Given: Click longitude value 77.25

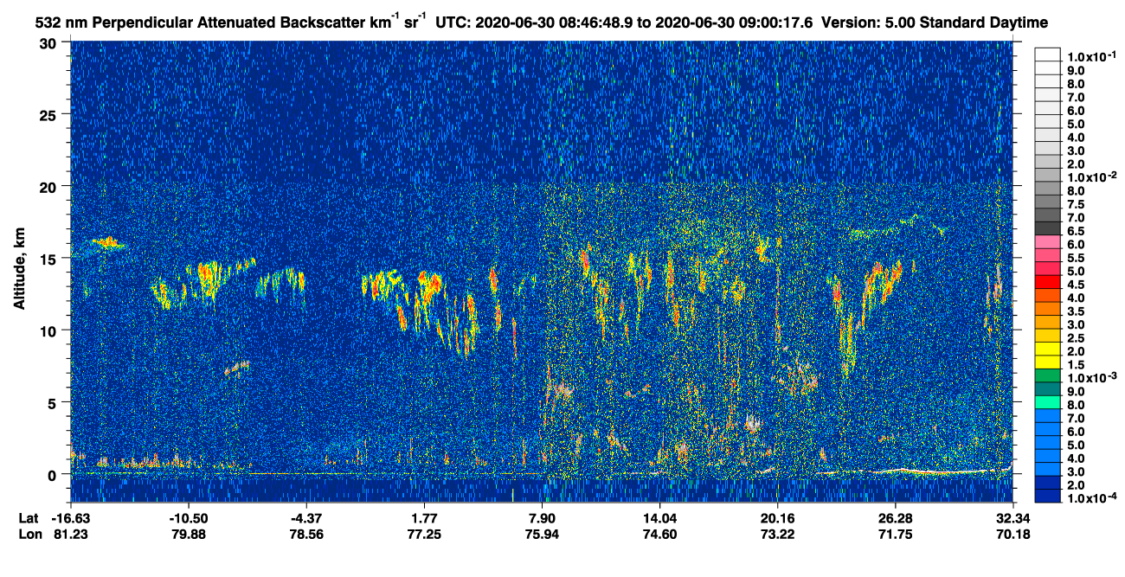Looking at the screenshot, I should click(424, 534).
